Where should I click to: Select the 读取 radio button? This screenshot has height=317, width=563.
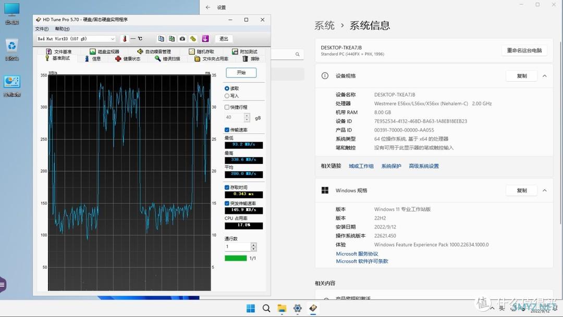tap(227, 88)
